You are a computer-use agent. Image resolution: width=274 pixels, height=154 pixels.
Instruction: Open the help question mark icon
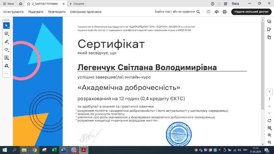(213, 4)
